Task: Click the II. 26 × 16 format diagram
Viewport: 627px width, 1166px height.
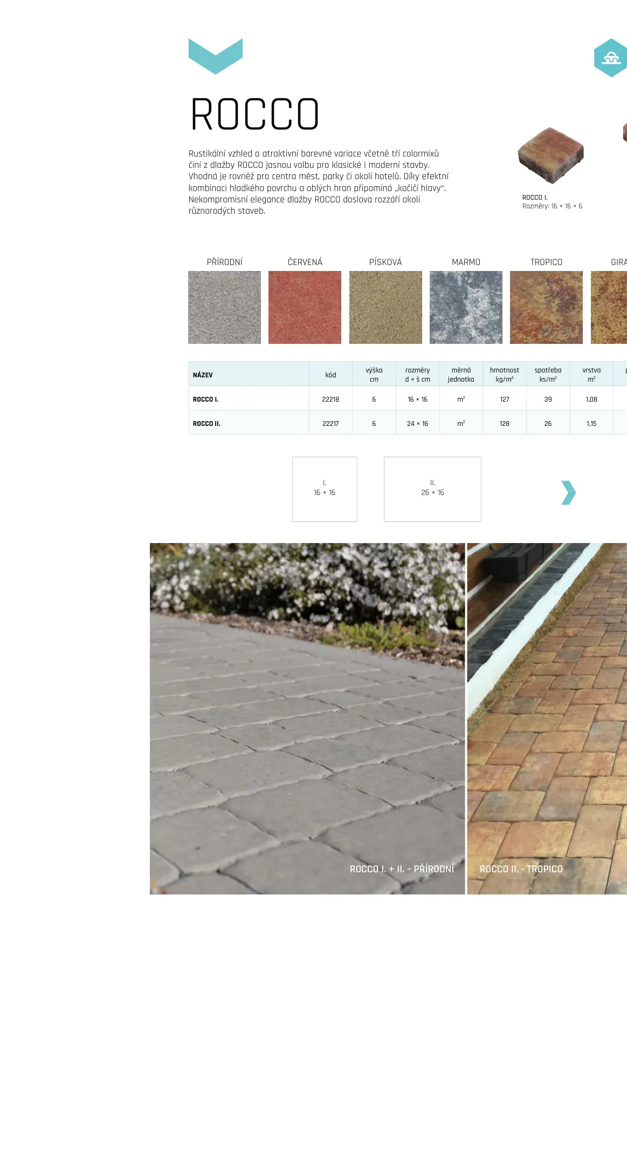Action: click(x=432, y=489)
